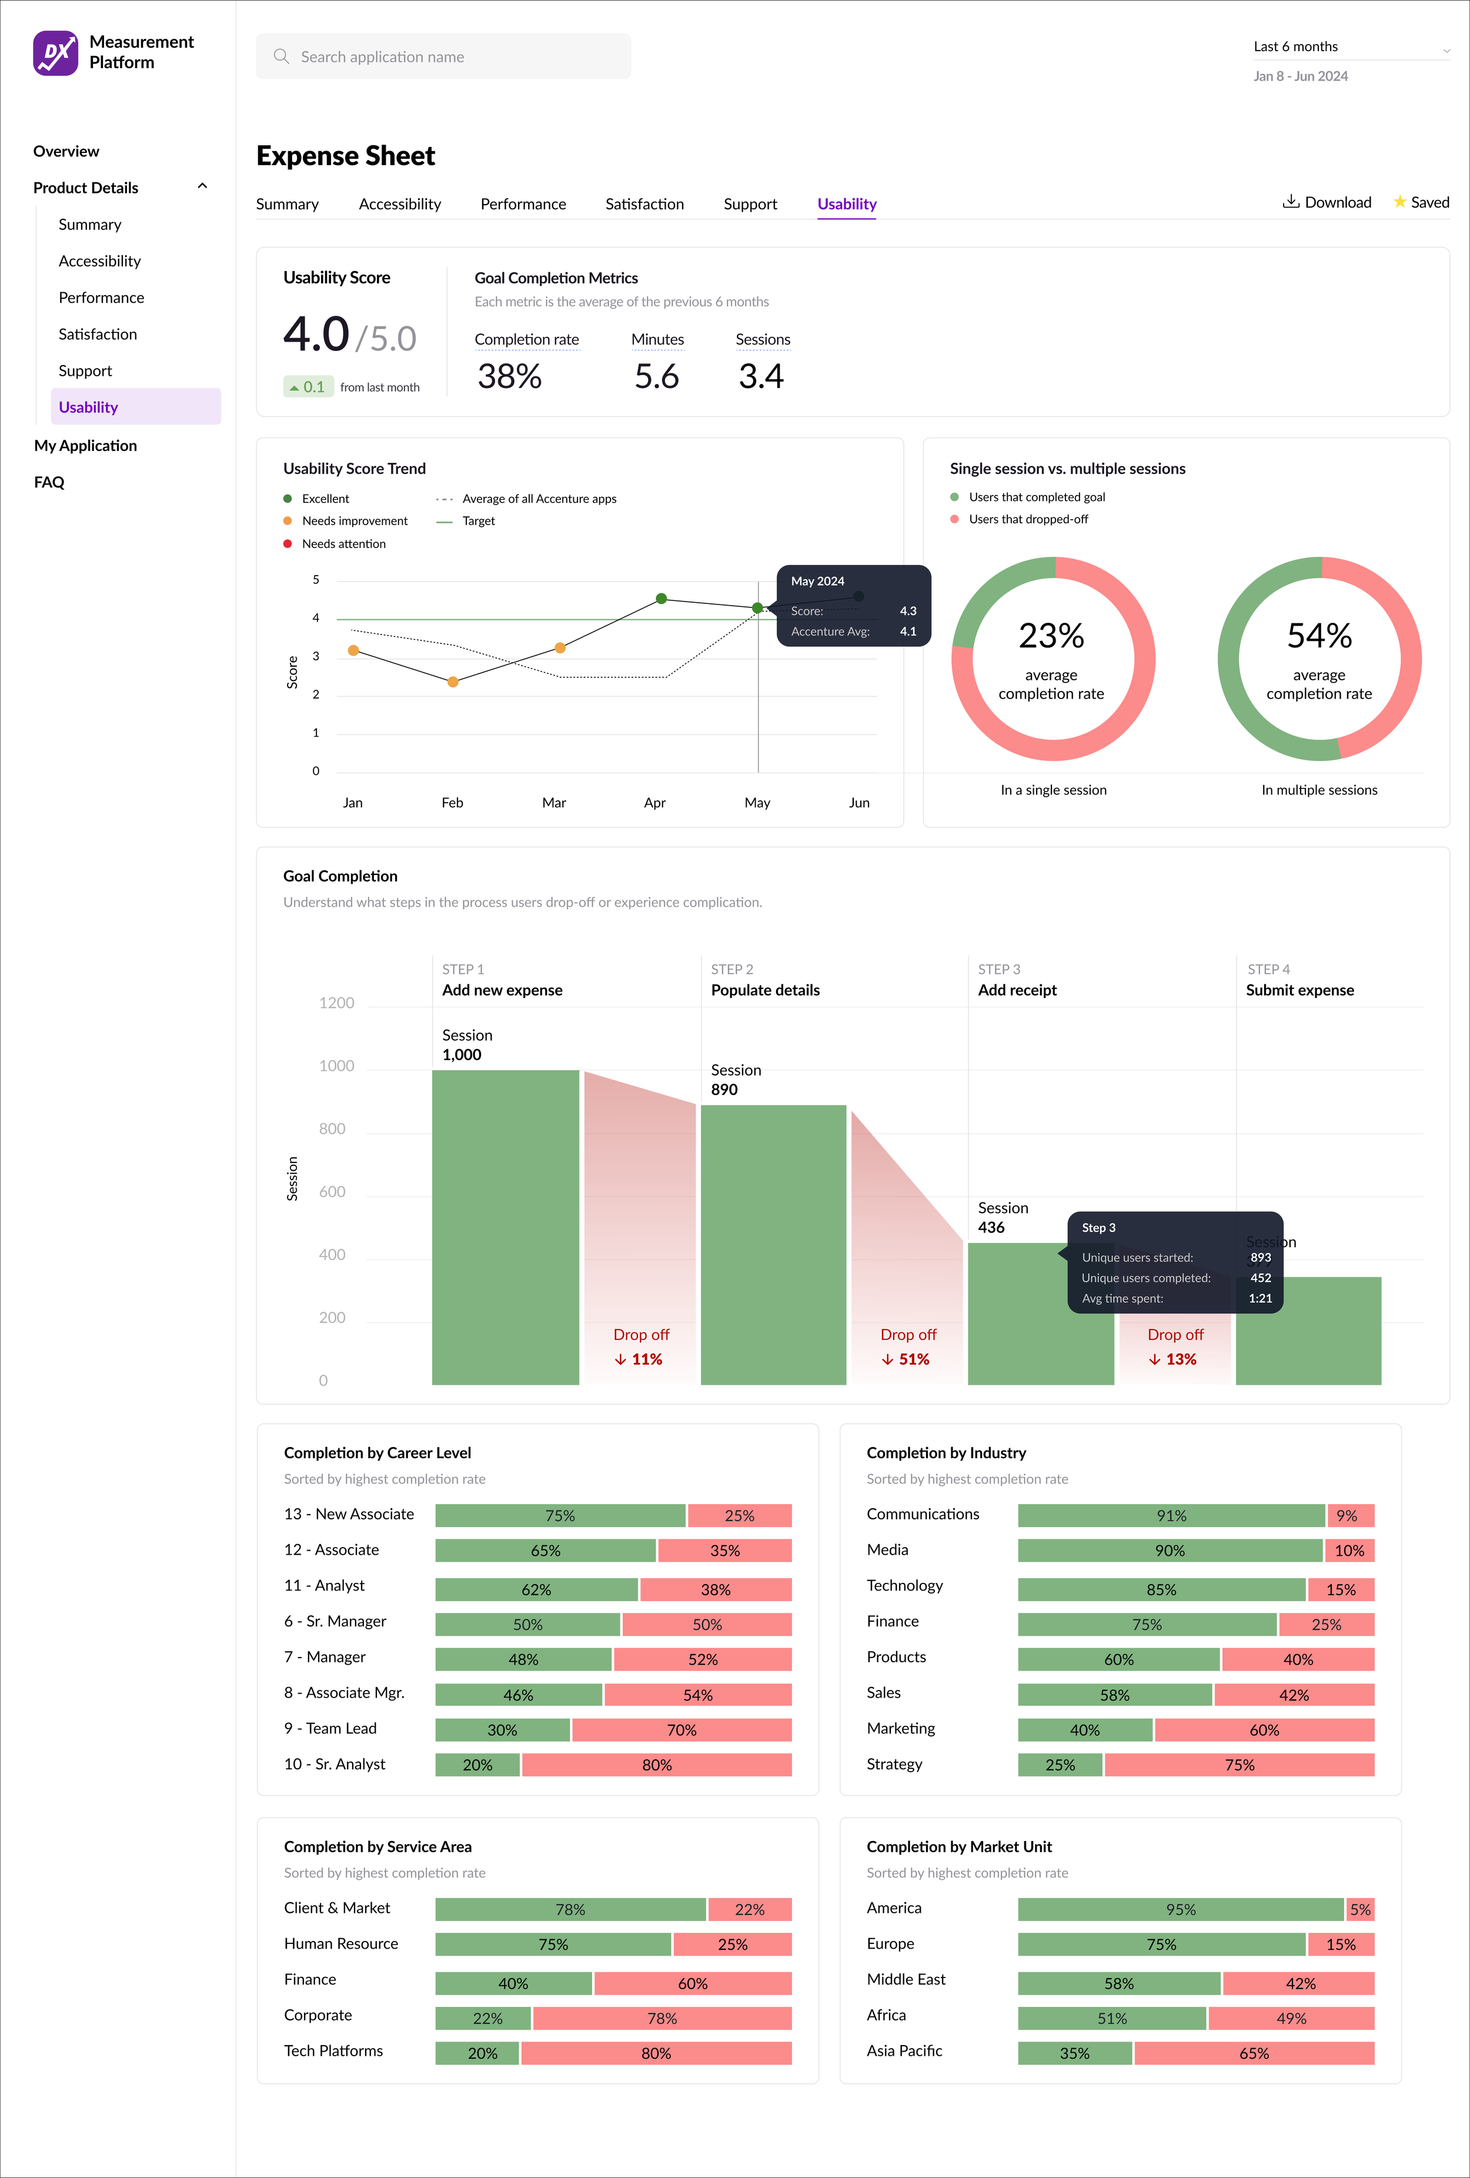Toggle Users that dropped-off legend item
The width and height of the screenshot is (1470, 2178).
click(1028, 519)
